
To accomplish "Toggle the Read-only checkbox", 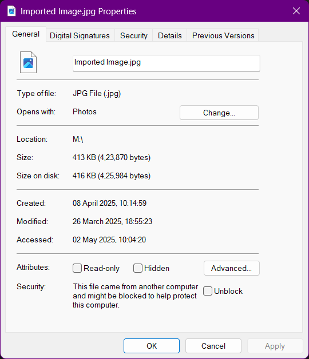I will (x=77, y=268).
